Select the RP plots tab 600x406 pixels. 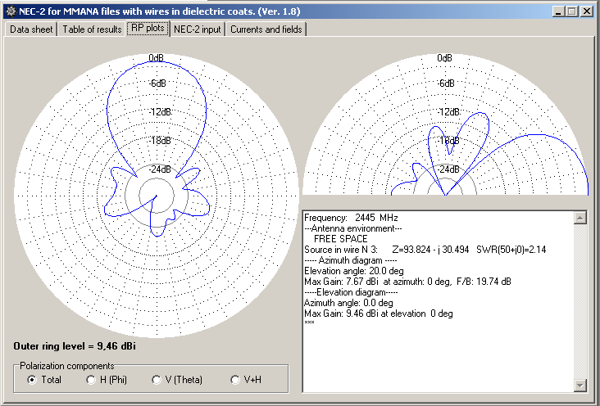pyautogui.click(x=148, y=29)
